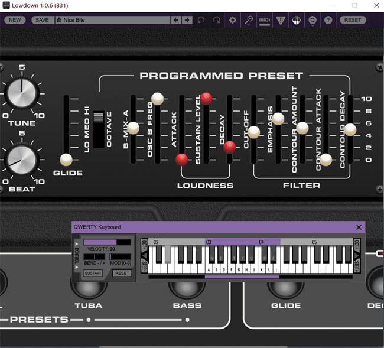The image size is (384, 348).
Task: Open settings via the gear icon
Action: click(232, 20)
